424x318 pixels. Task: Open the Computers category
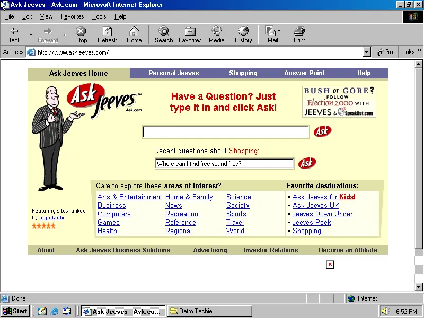114,214
